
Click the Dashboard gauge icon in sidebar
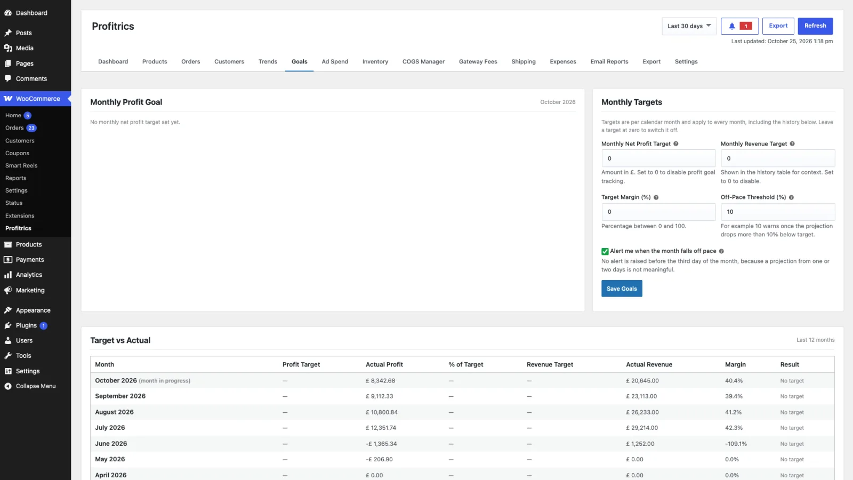click(8, 13)
